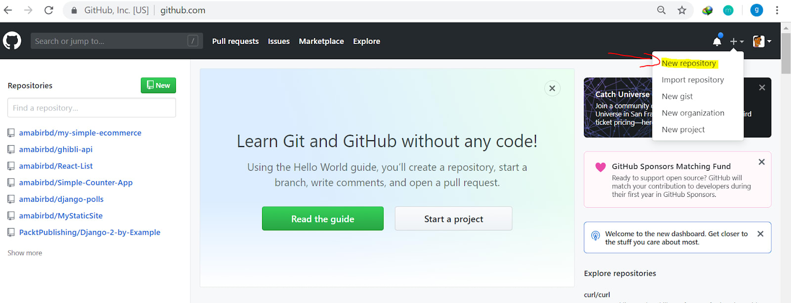Click the Start a project button
This screenshot has height=303, width=791.
pyautogui.click(x=453, y=219)
